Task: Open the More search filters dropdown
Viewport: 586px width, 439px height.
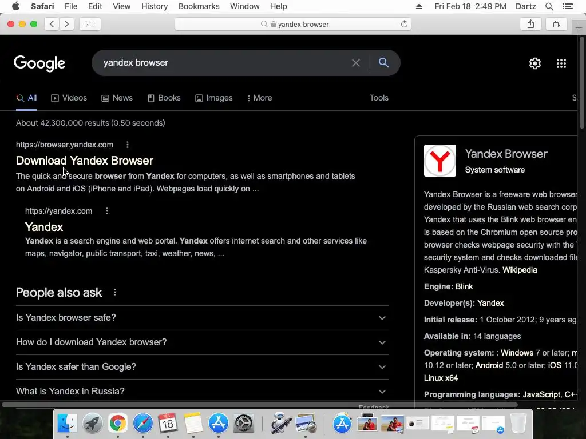Action: (259, 98)
